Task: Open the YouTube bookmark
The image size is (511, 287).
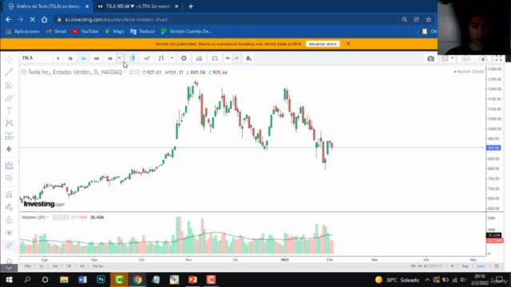Action: [85, 32]
